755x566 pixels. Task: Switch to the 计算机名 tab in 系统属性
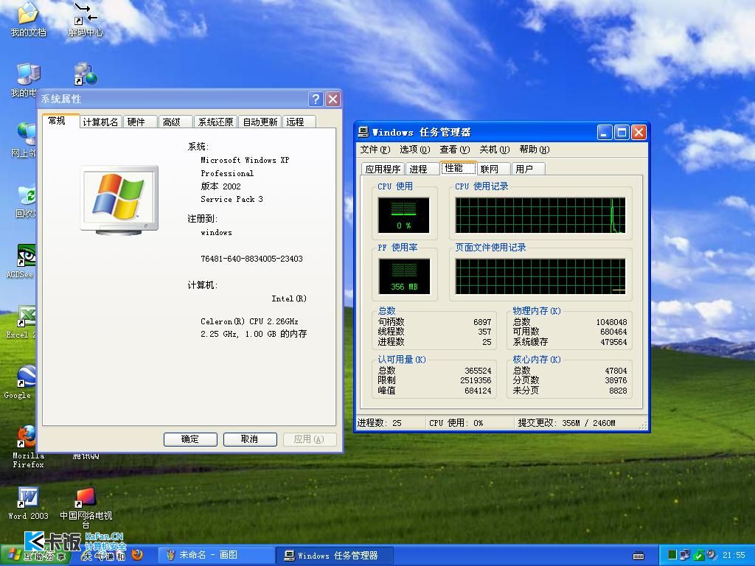pos(100,122)
